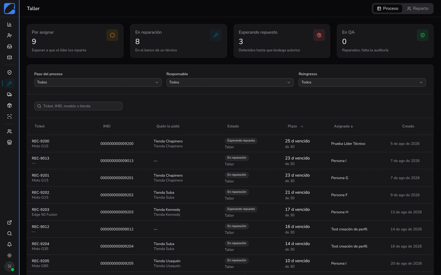Open the scan icon in sidebar

point(9,116)
